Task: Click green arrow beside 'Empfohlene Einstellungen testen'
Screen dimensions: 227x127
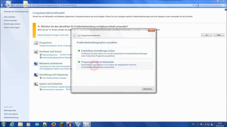Action: [79, 51]
